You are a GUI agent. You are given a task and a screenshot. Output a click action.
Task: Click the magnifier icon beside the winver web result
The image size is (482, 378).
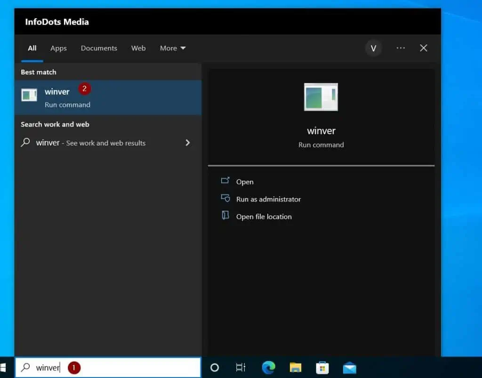click(x=25, y=142)
